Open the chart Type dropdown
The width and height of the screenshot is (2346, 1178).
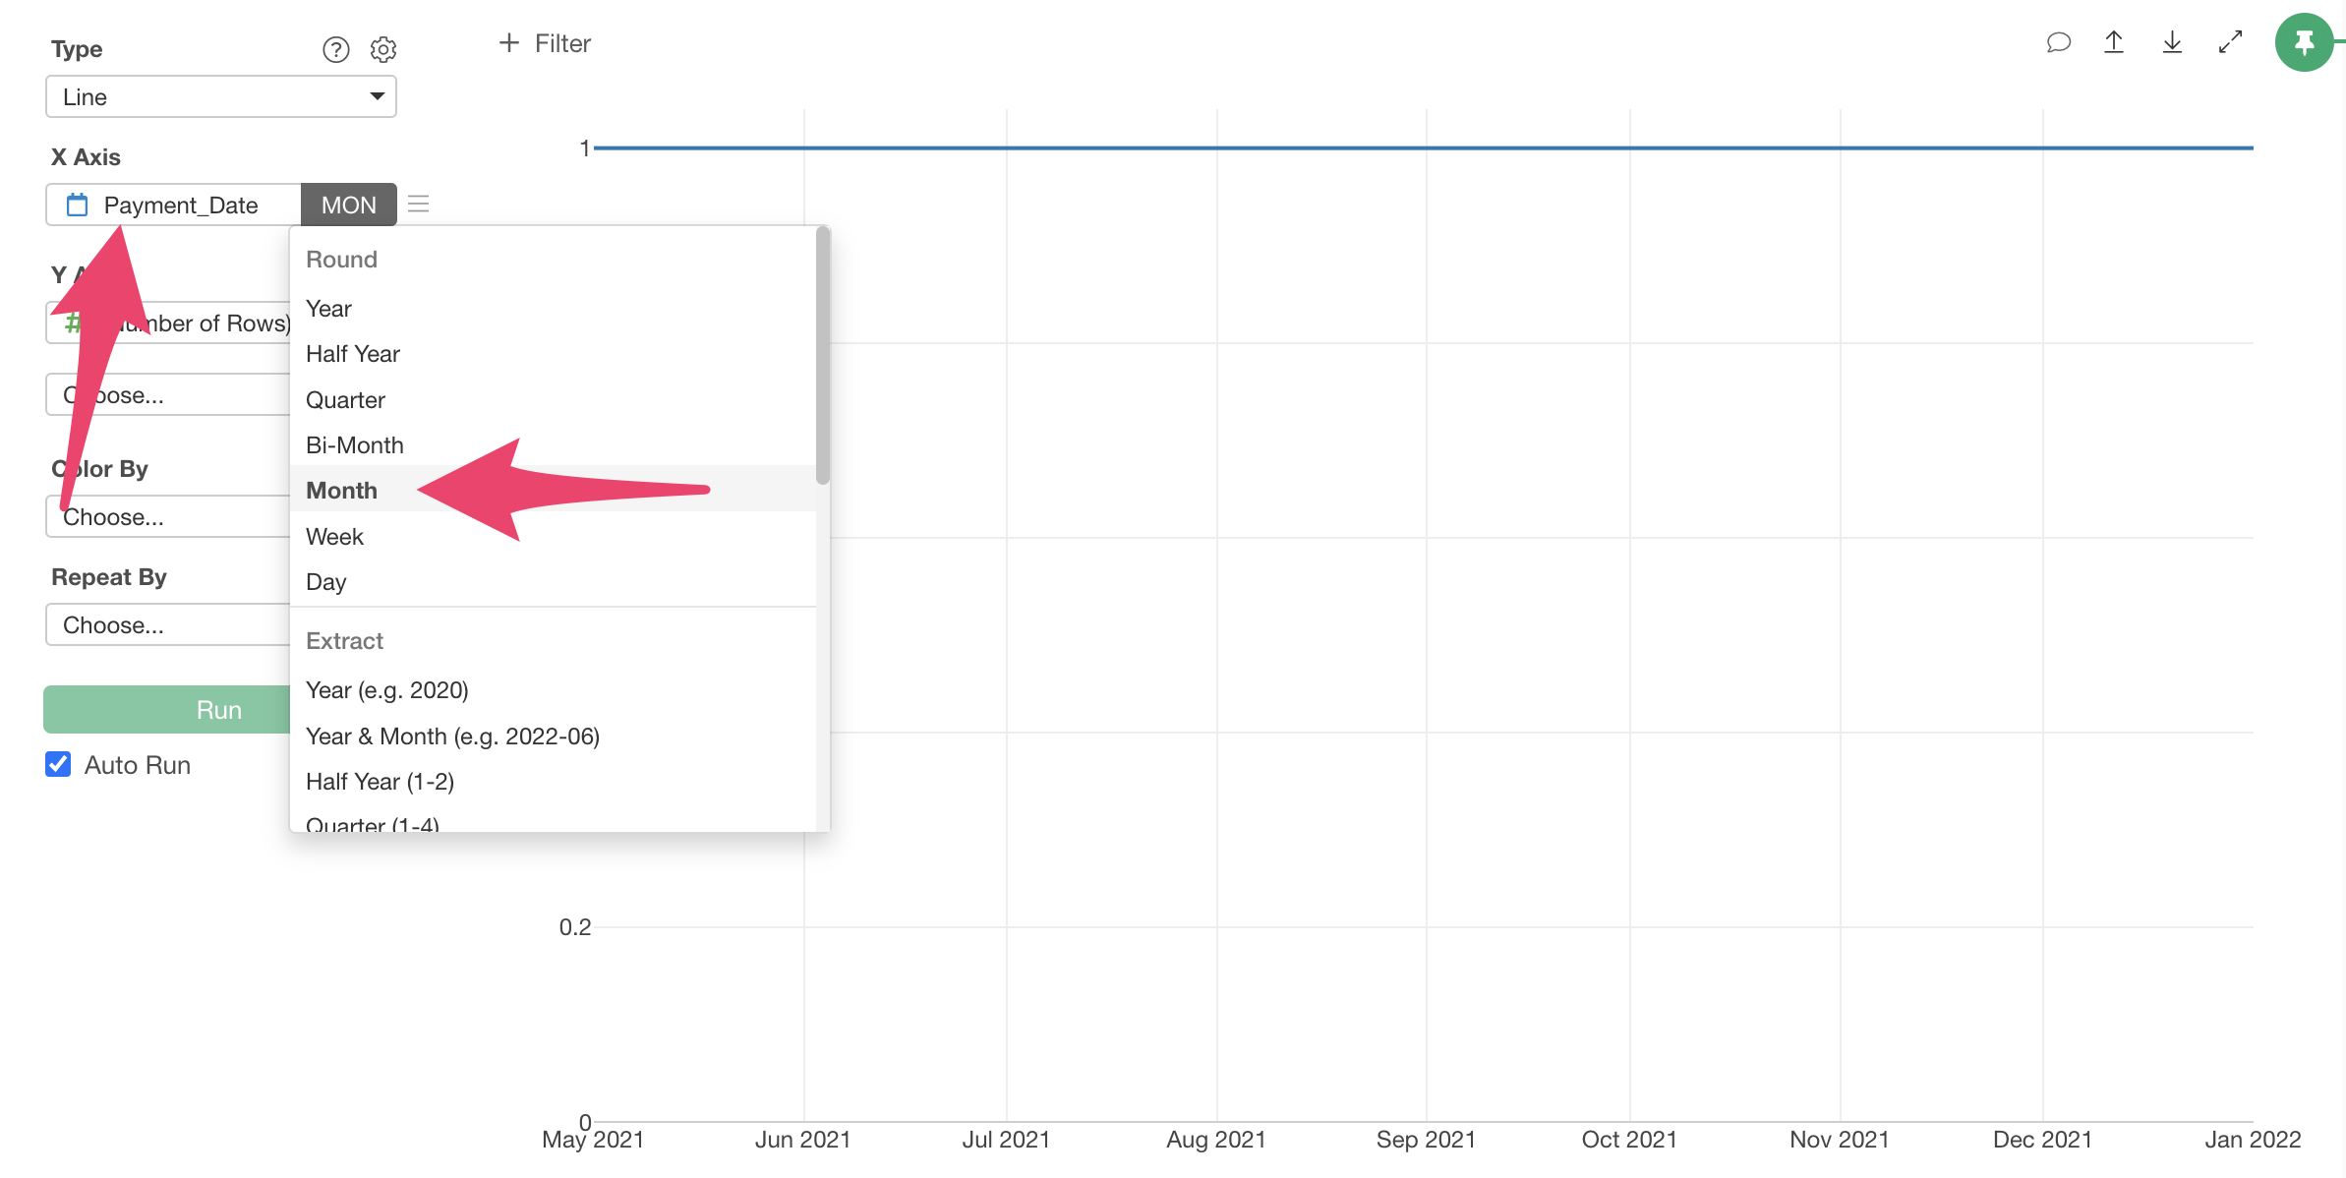221,97
